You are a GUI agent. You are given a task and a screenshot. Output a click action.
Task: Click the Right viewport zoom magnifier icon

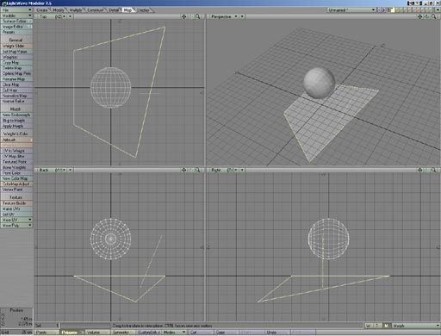click(x=433, y=170)
